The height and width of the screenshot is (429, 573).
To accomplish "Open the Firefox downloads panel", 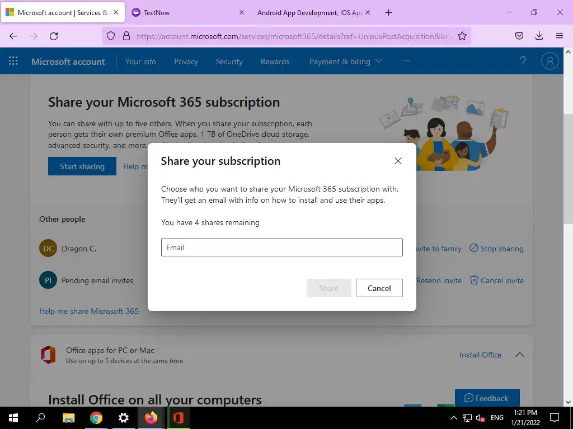I will click(x=539, y=36).
